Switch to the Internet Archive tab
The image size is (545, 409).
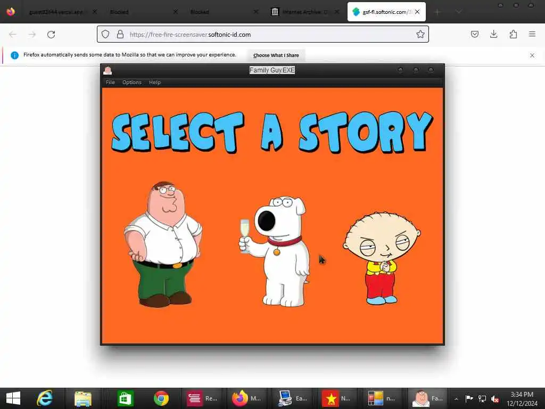[301, 12]
